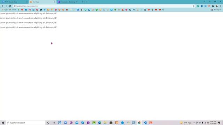Screen dimensions: 223x125
Task: Bookmark this page with the star icon
Action: tap(193, 6)
